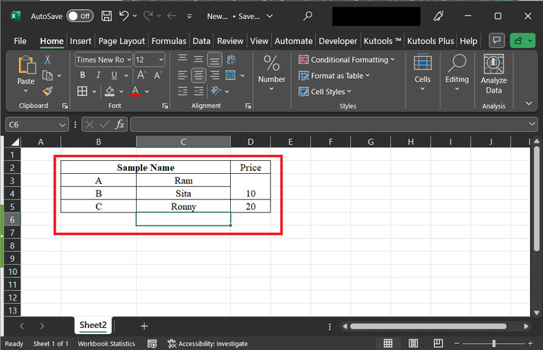Expand the Conditional Formatting dropdown
Screen dimensions: 543x350
[393, 60]
